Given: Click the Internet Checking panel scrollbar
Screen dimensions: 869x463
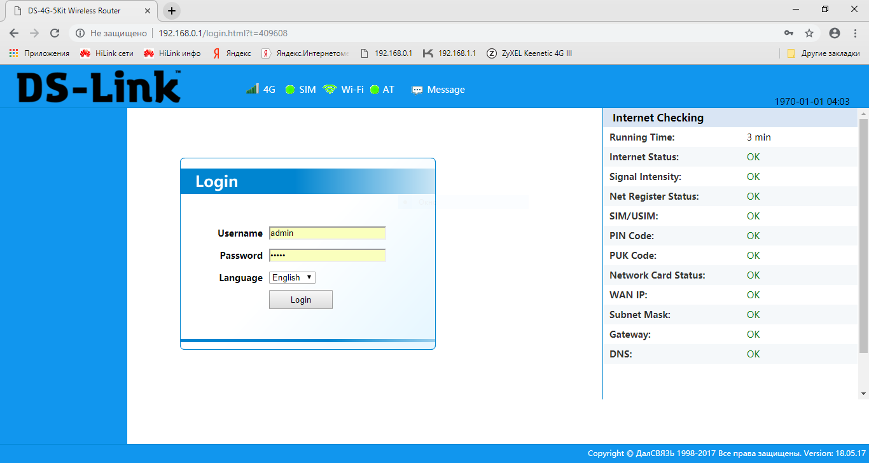Looking at the screenshot, I should [x=863, y=235].
